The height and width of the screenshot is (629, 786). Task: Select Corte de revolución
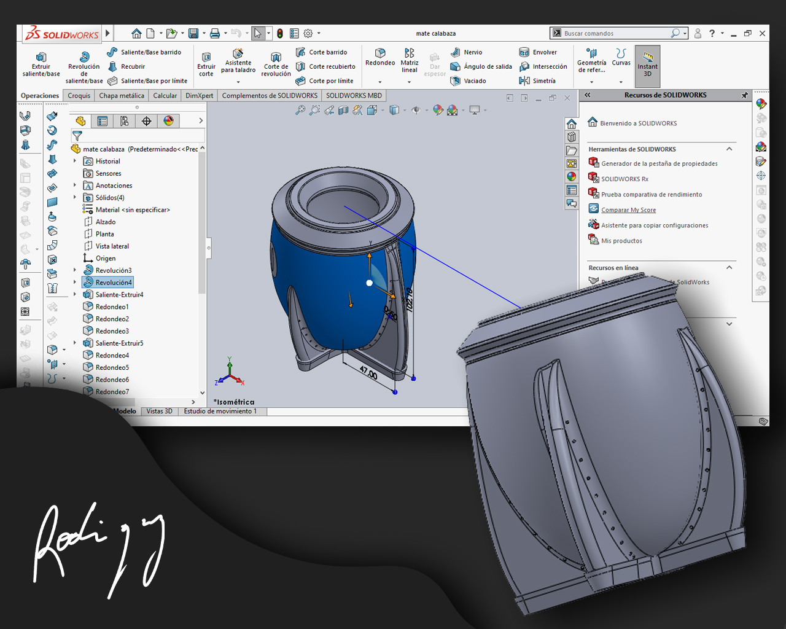(x=276, y=64)
